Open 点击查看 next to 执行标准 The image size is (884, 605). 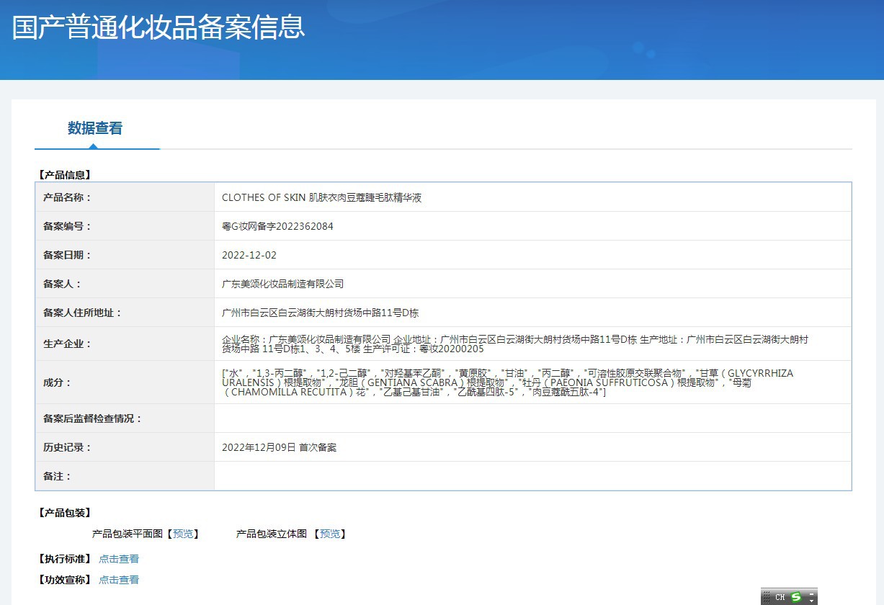119,559
